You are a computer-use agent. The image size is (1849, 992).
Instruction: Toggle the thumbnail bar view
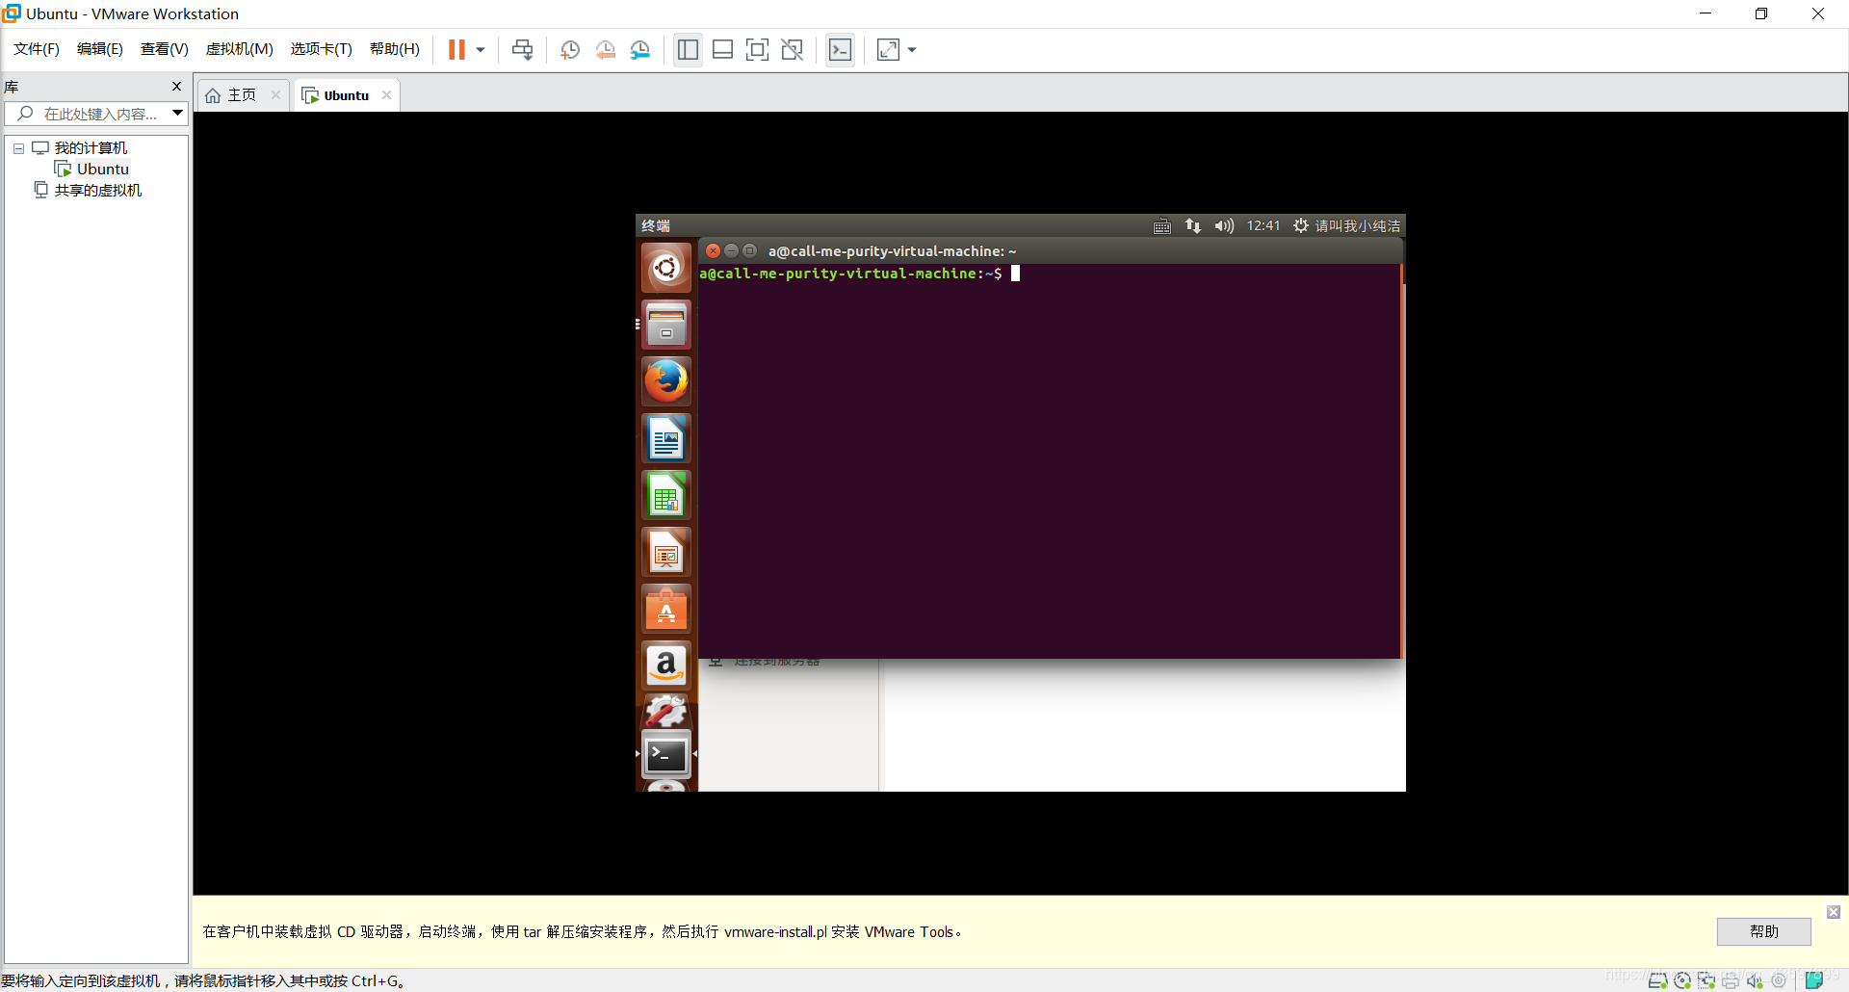click(722, 49)
